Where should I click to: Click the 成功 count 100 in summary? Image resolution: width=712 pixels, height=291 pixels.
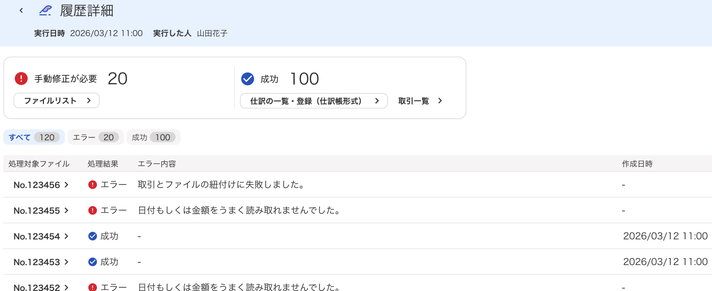[x=304, y=79]
